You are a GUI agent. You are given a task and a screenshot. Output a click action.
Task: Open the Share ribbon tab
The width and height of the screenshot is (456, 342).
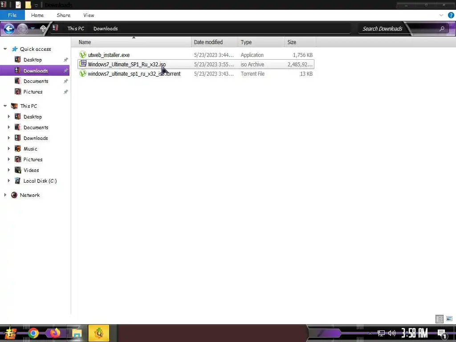63,15
